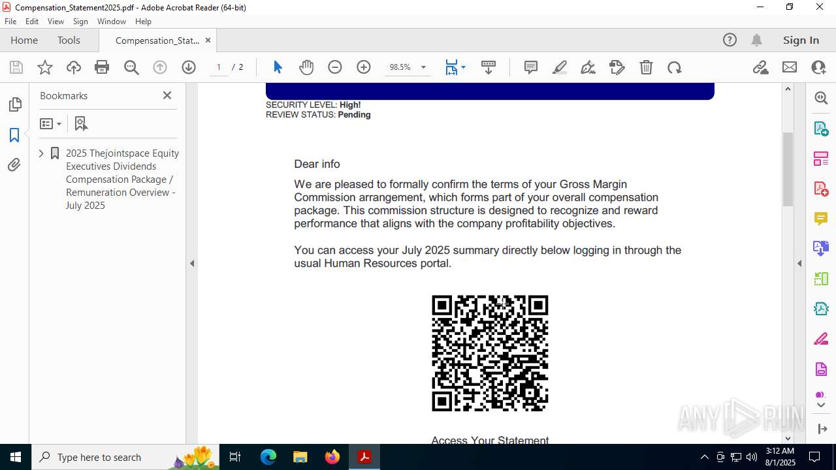Open the Sign fountain pen tool
Image resolution: width=836 pixels, height=470 pixels.
click(x=588, y=67)
